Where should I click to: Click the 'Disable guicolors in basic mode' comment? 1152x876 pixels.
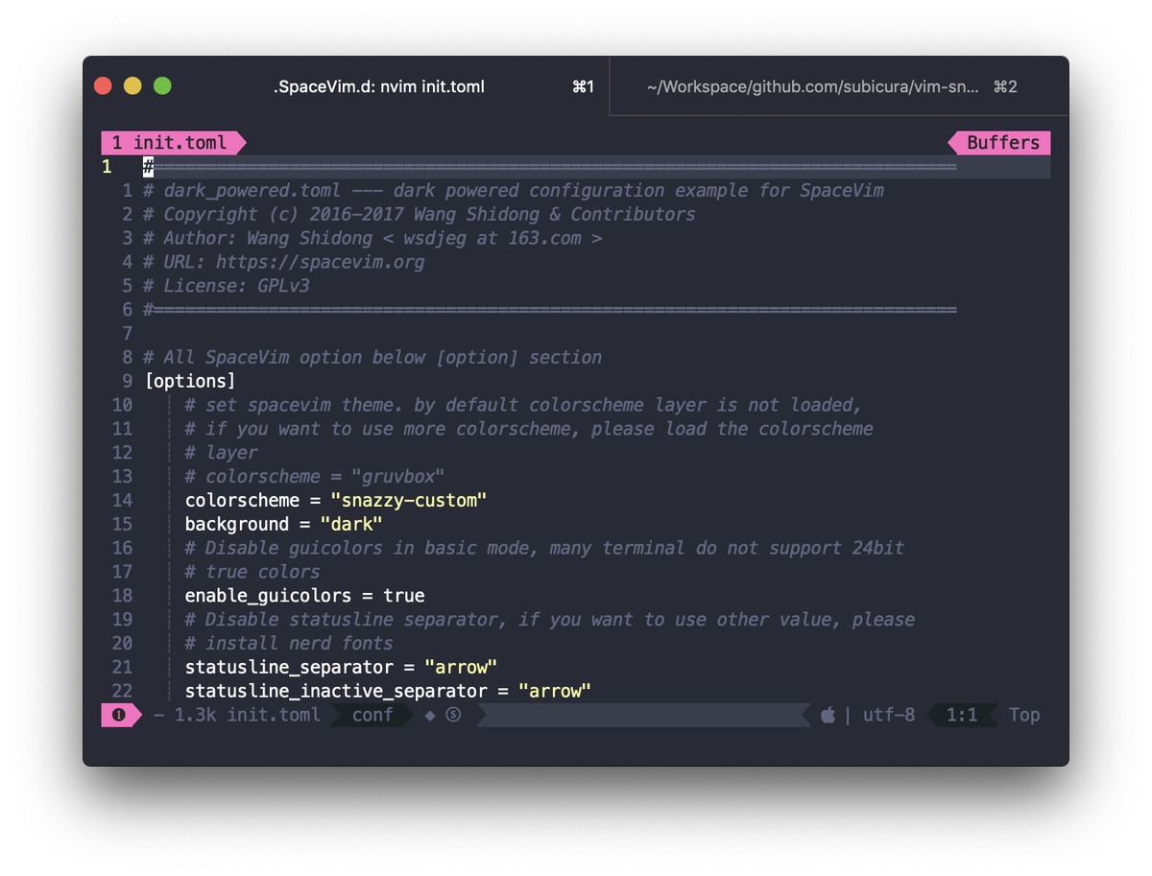pos(544,548)
